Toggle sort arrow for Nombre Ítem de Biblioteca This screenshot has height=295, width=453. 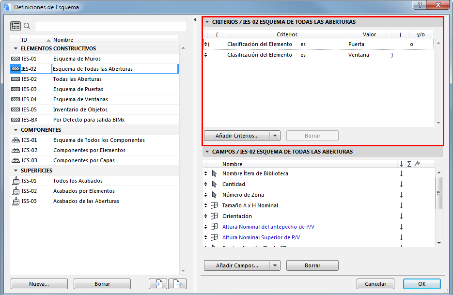(401, 173)
